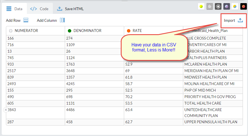248x136 pixels.
Task: Choose the red-on-black theme icon
Action: pos(243,7)
